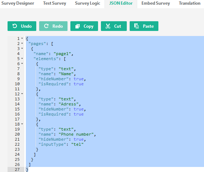Click the "tel" inputType value text

tap(78, 144)
